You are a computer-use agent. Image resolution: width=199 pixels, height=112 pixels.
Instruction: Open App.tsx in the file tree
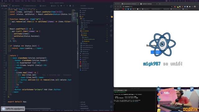point(84,25)
